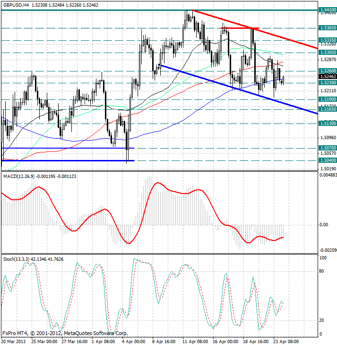Click the 11 Apr 08:00 time label

point(196,342)
